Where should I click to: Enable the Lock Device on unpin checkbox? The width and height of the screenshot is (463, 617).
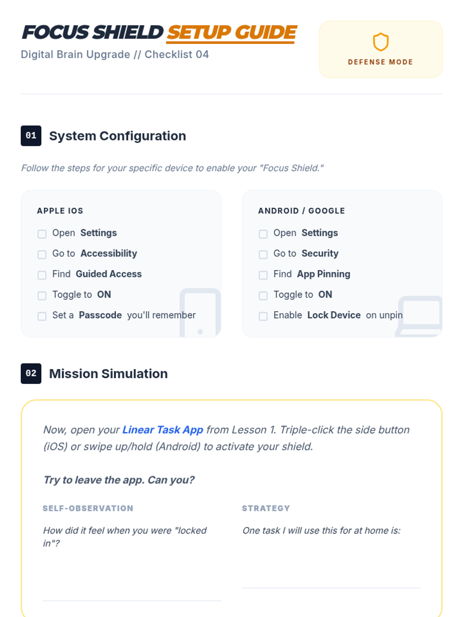(x=263, y=316)
